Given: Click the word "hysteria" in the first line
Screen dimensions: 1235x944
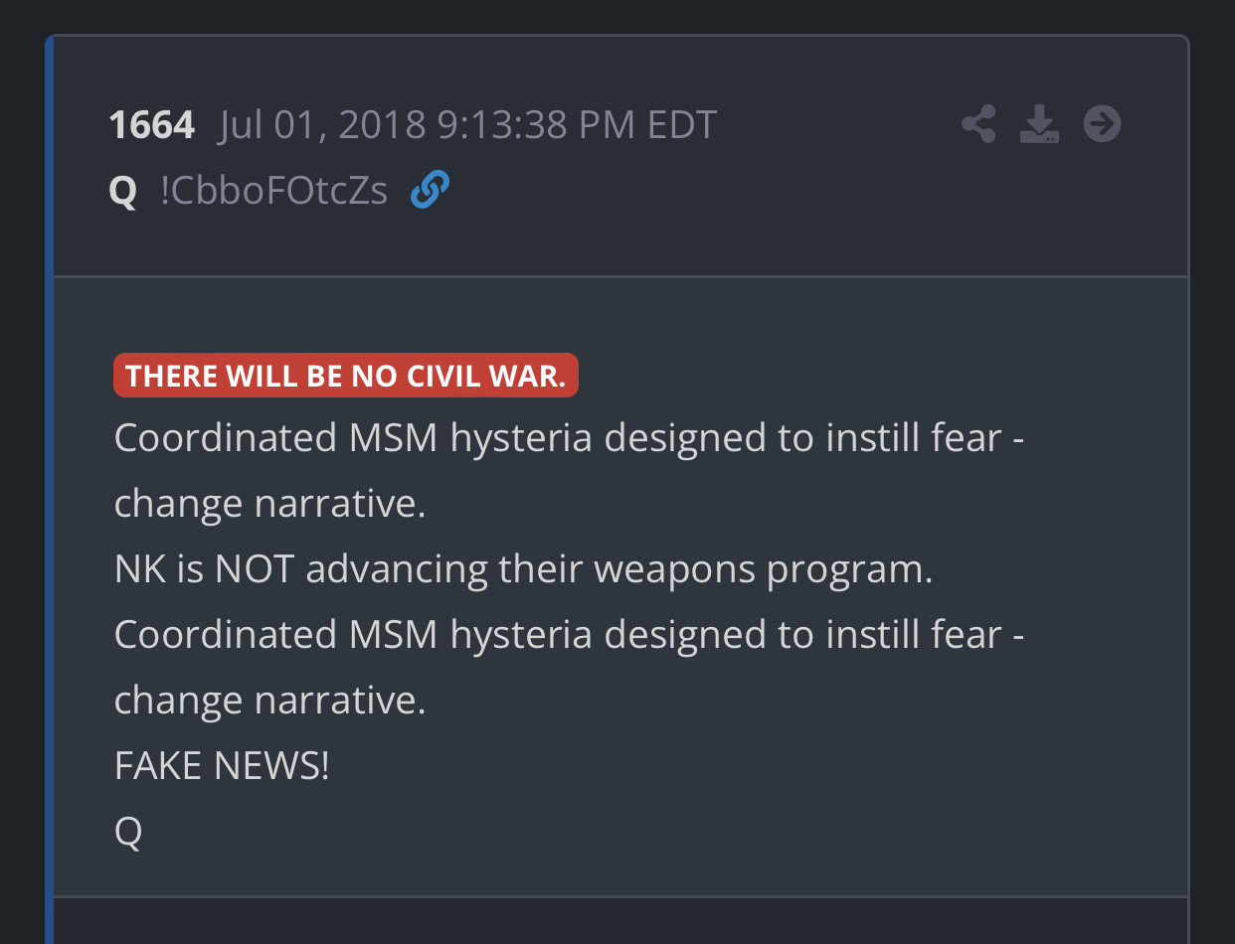Looking at the screenshot, I should 522,438.
